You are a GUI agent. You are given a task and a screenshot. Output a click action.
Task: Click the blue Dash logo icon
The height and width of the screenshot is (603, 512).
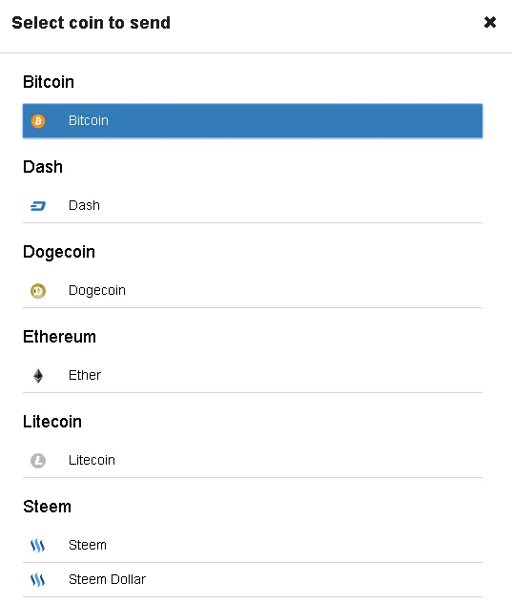pyautogui.click(x=38, y=206)
